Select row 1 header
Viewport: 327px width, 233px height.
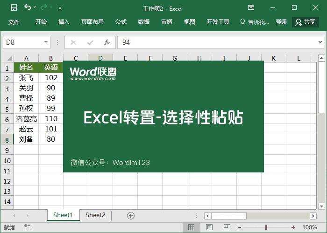[x=7, y=68]
